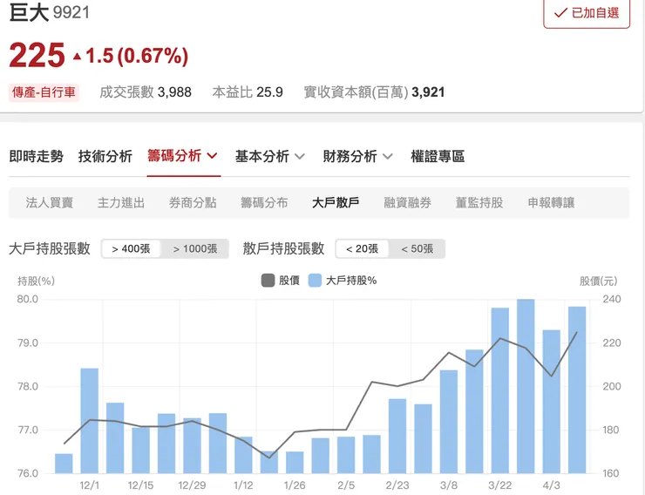Click the 3/22 date axis label
Screen dimensions: 645x495
pos(500,485)
